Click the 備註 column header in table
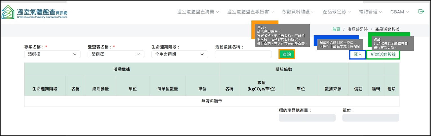Image resolution: width=431 pixels, height=136 pixels. tap(358, 89)
